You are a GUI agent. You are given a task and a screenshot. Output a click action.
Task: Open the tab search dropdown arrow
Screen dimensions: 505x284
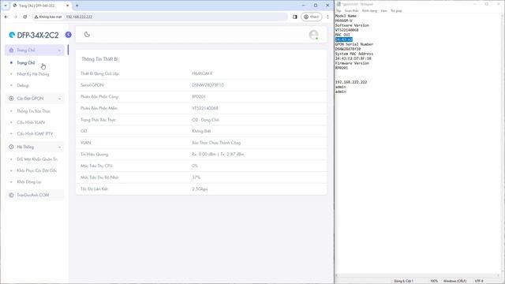[x=6, y=6]
